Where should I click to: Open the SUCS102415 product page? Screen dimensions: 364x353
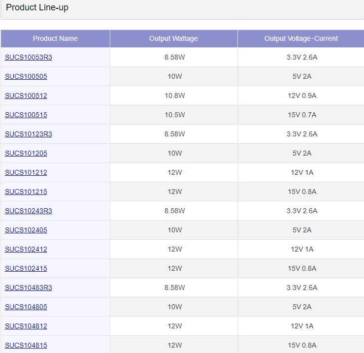click(x=26, y=268)
